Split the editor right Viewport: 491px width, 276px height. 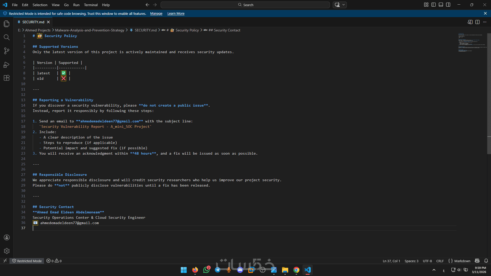(477, 22)
